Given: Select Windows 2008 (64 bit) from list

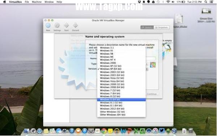Looking at the screenshot, I should 122,87.
